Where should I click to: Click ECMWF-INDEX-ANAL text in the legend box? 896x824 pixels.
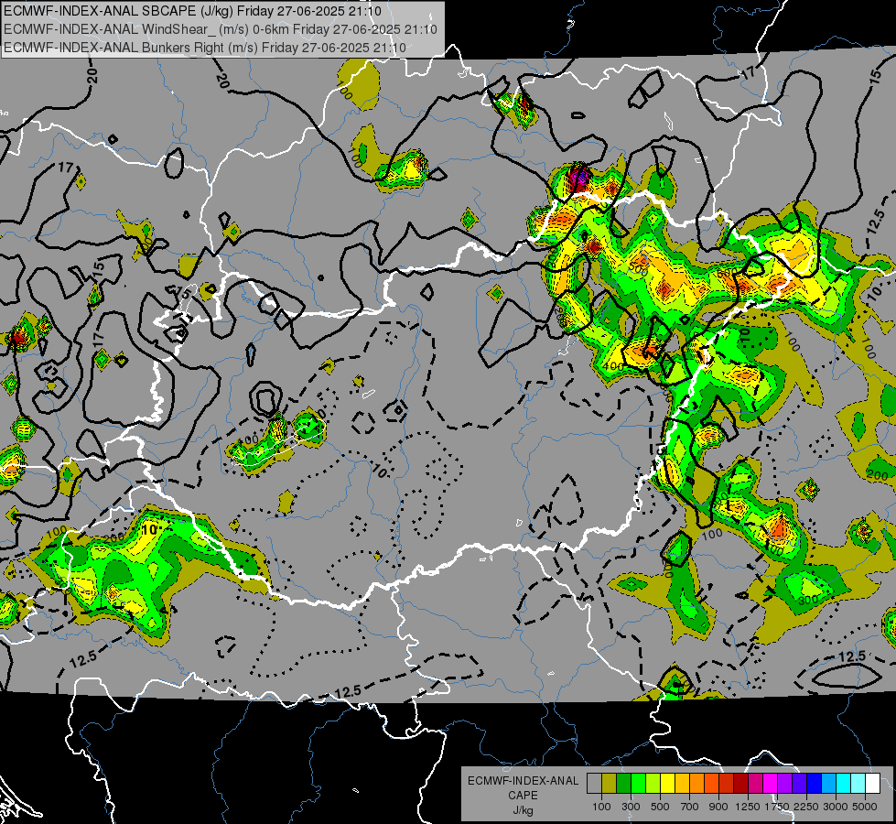(523, 781)
